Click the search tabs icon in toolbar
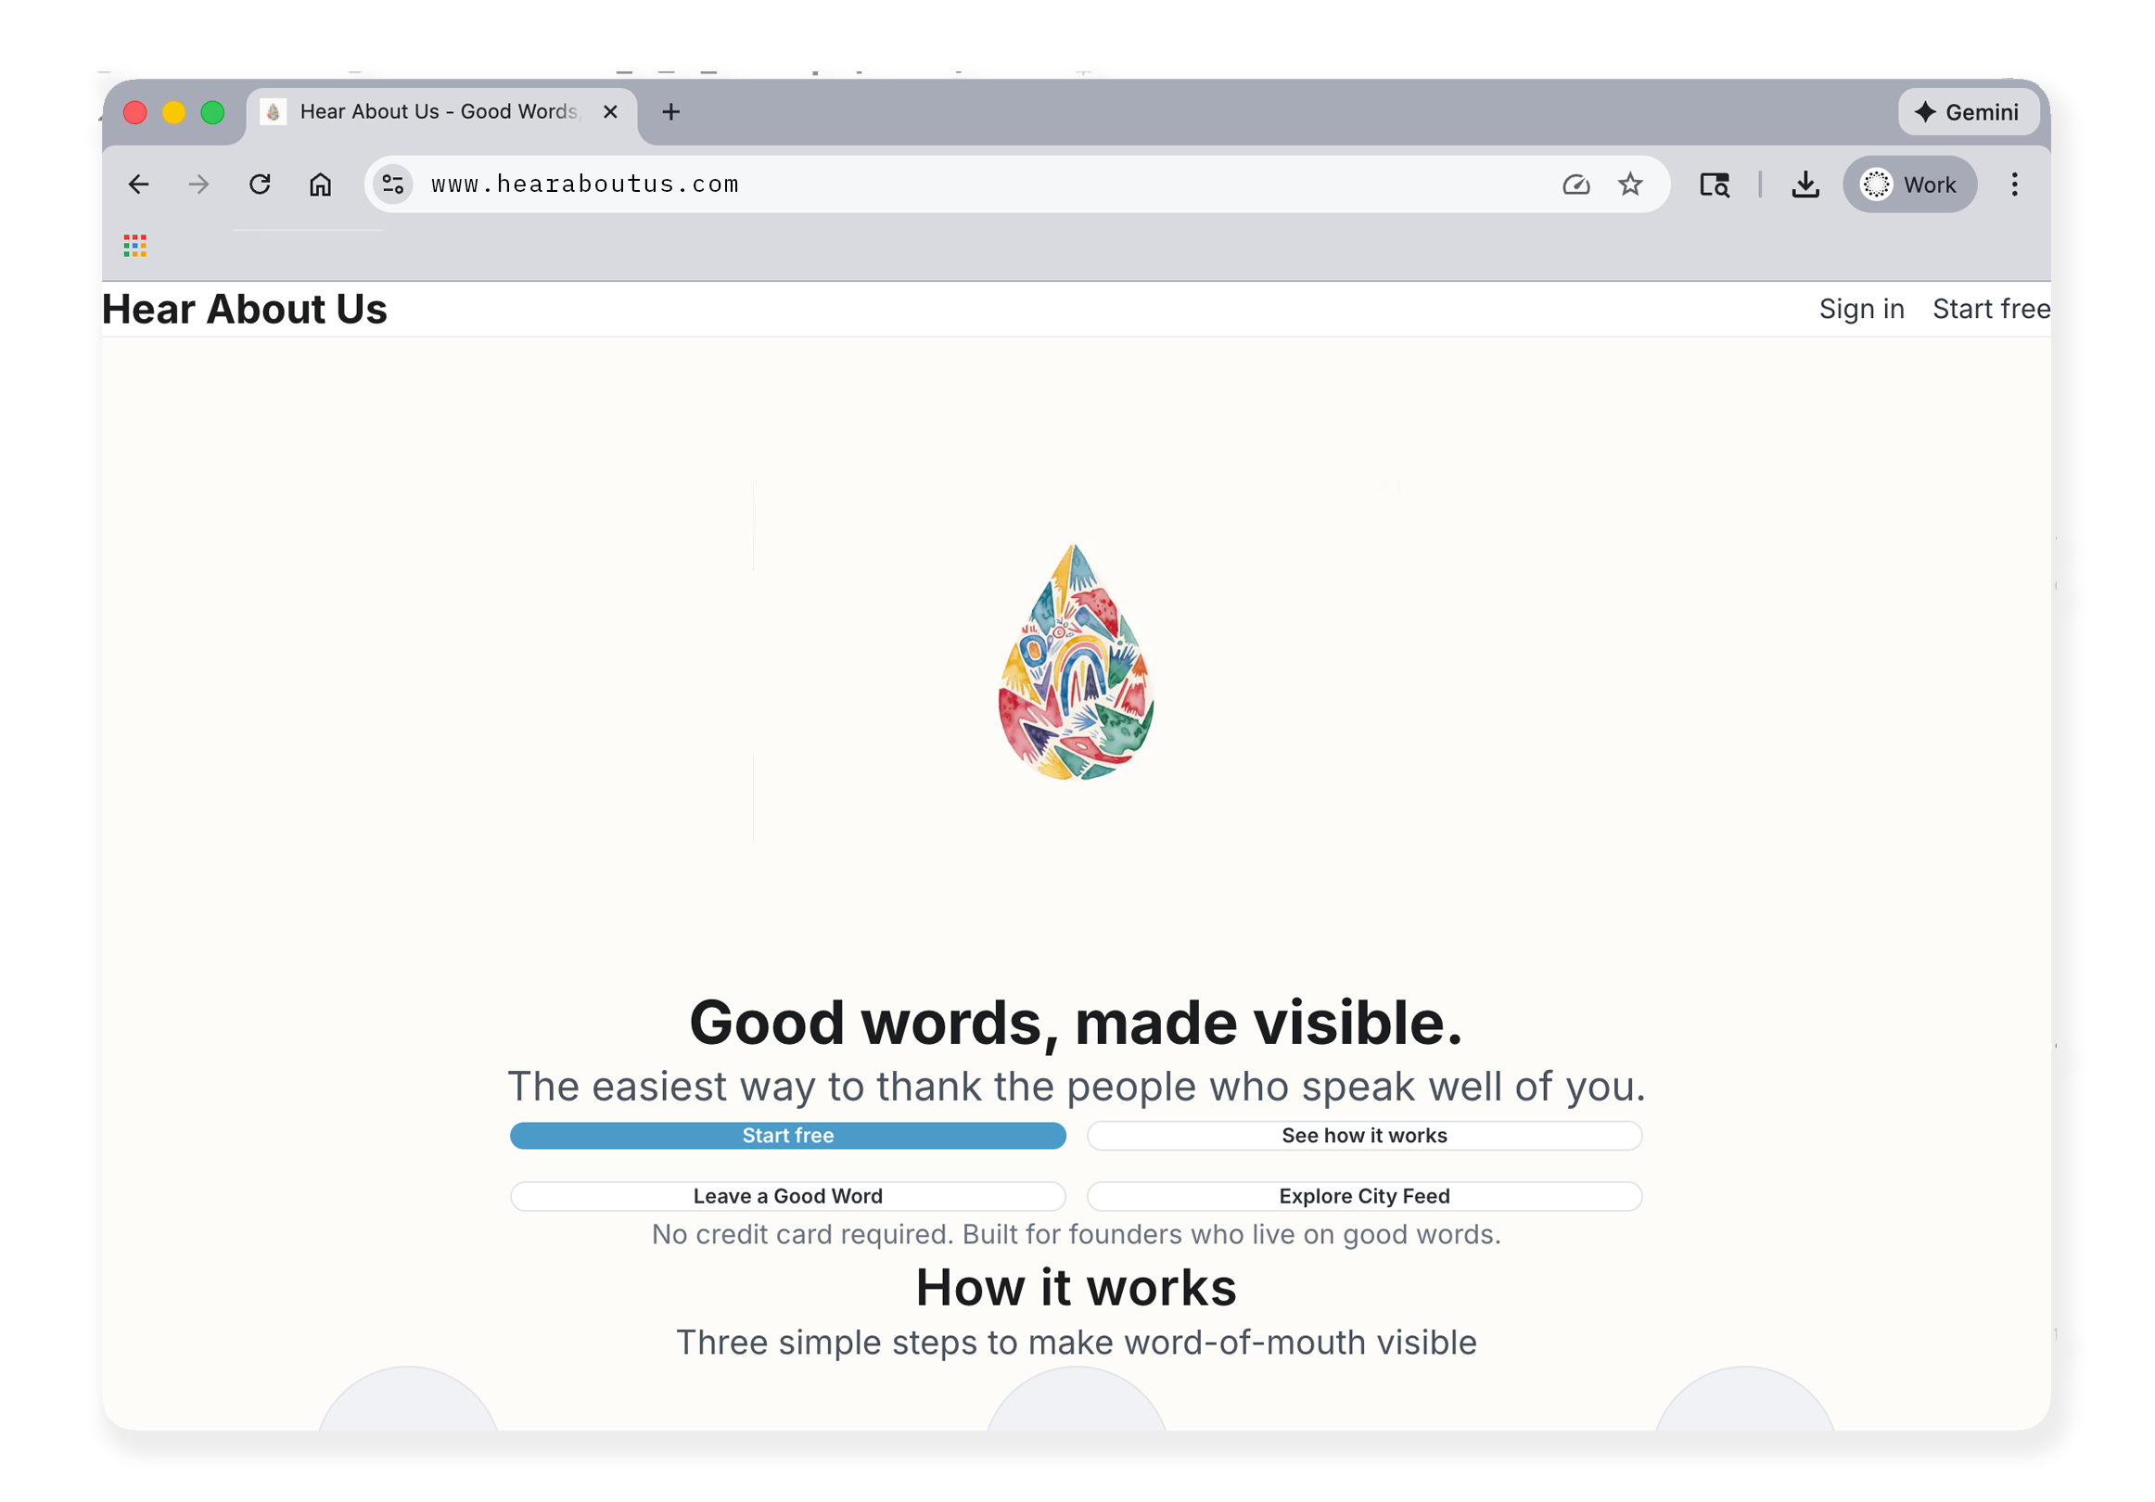The height and width of the screenshot is (1502, 2155). (x=1715, y=185)
